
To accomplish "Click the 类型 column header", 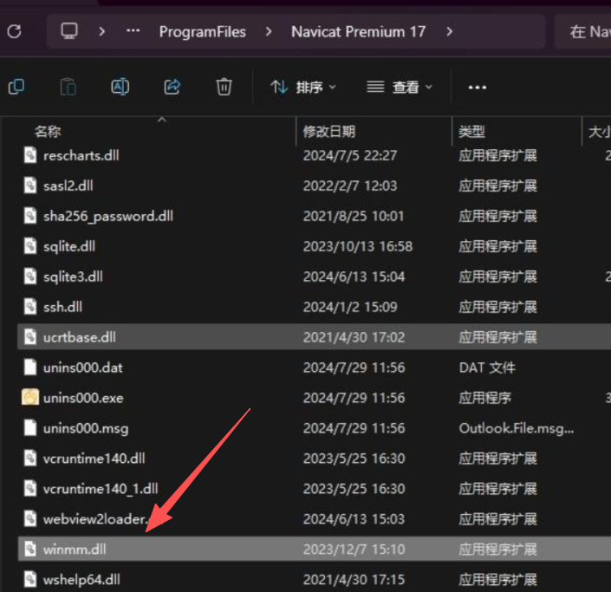I will [471, 132].
